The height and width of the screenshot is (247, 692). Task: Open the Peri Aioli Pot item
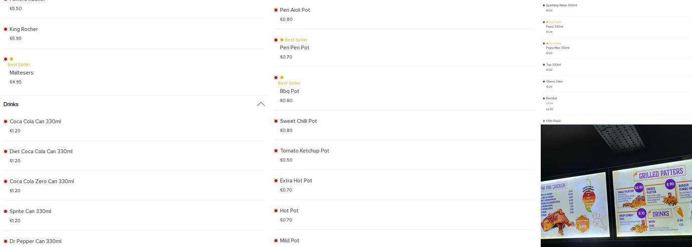point(295,10)
